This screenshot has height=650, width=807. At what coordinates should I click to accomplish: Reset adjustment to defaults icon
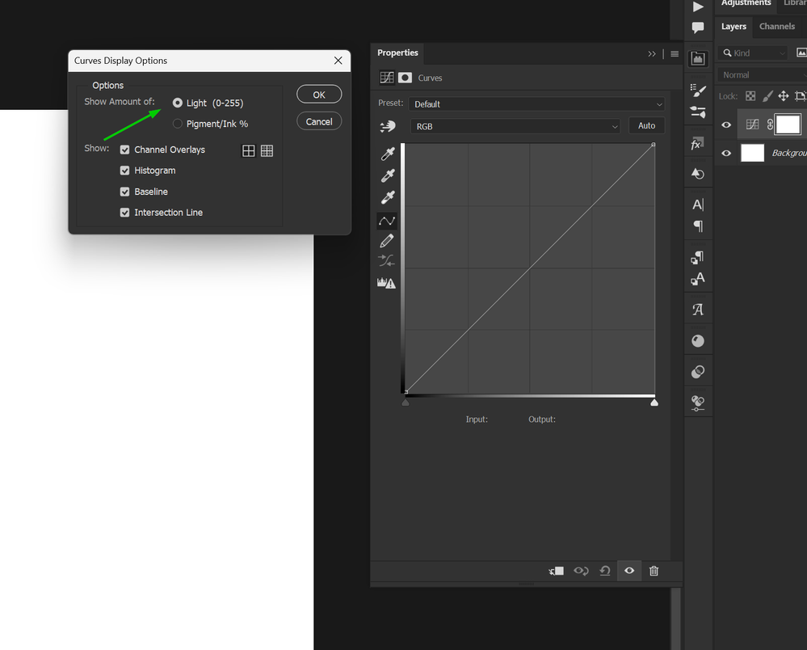click(605, 571)
